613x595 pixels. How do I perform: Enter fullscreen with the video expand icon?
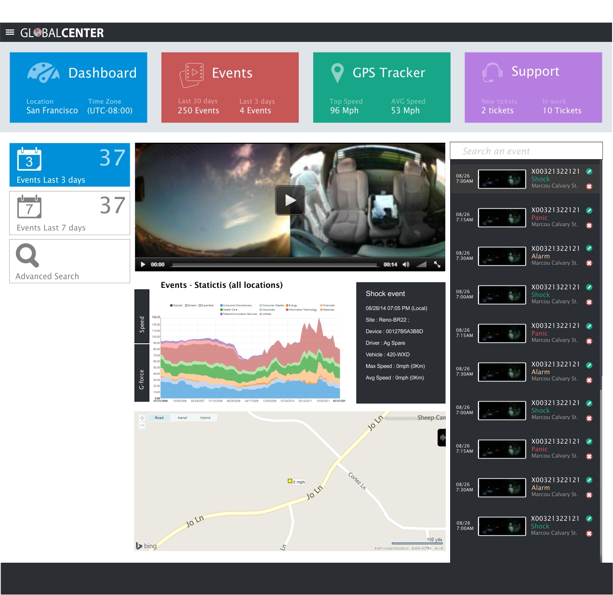point(437,264)
